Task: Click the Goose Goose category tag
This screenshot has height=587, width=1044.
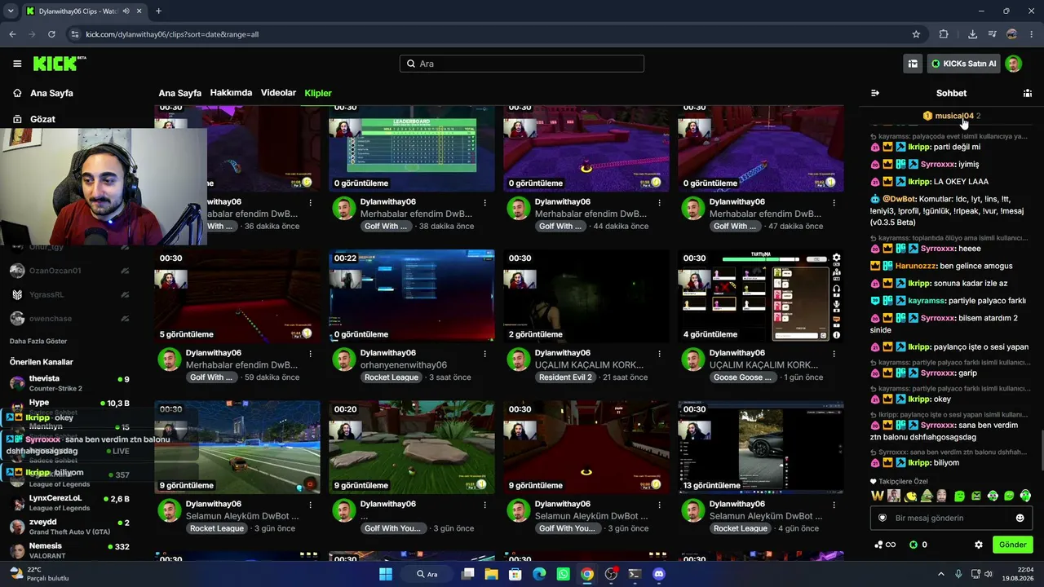Action: [x=741, y=377]
